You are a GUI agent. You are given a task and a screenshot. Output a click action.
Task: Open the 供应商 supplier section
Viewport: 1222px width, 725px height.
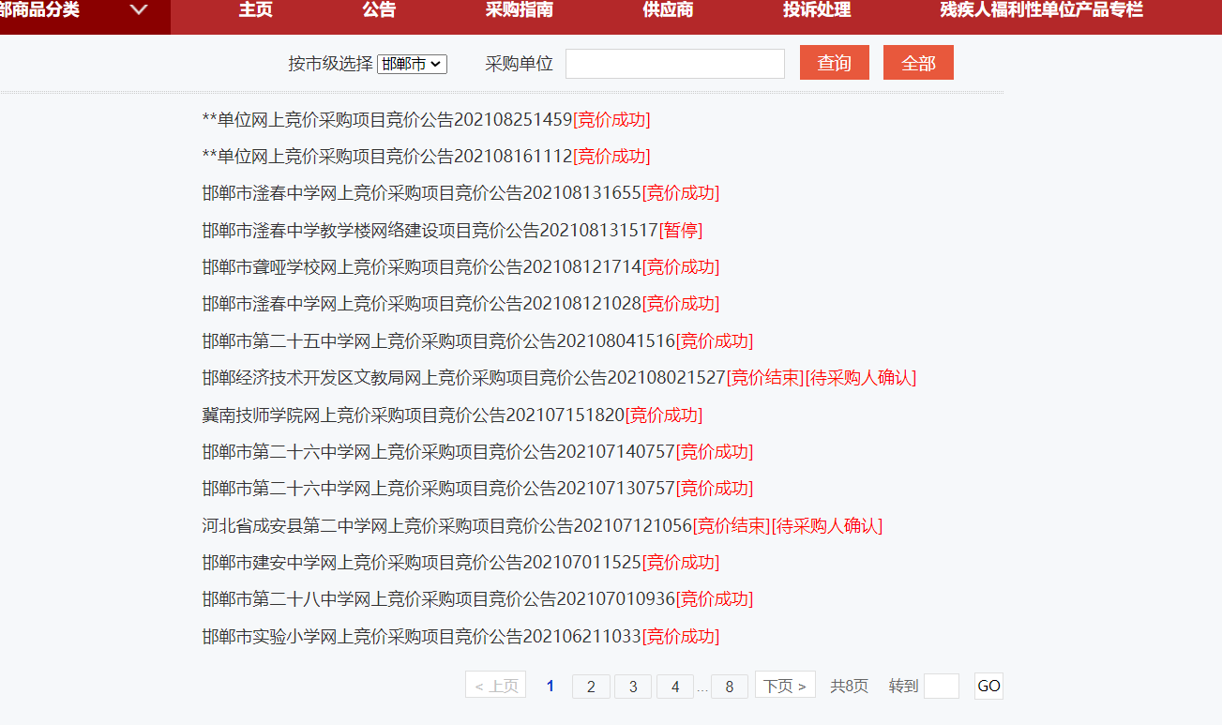coord(669,12)
